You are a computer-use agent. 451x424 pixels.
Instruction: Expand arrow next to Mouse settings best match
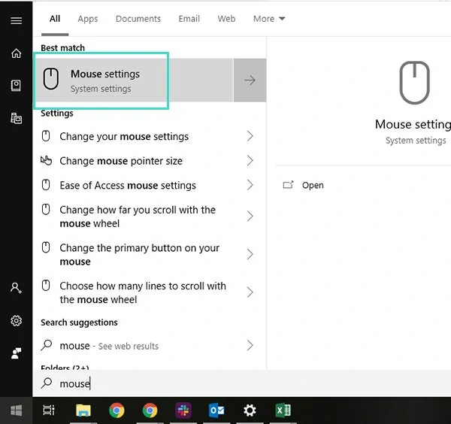click(x=250, y=80)
